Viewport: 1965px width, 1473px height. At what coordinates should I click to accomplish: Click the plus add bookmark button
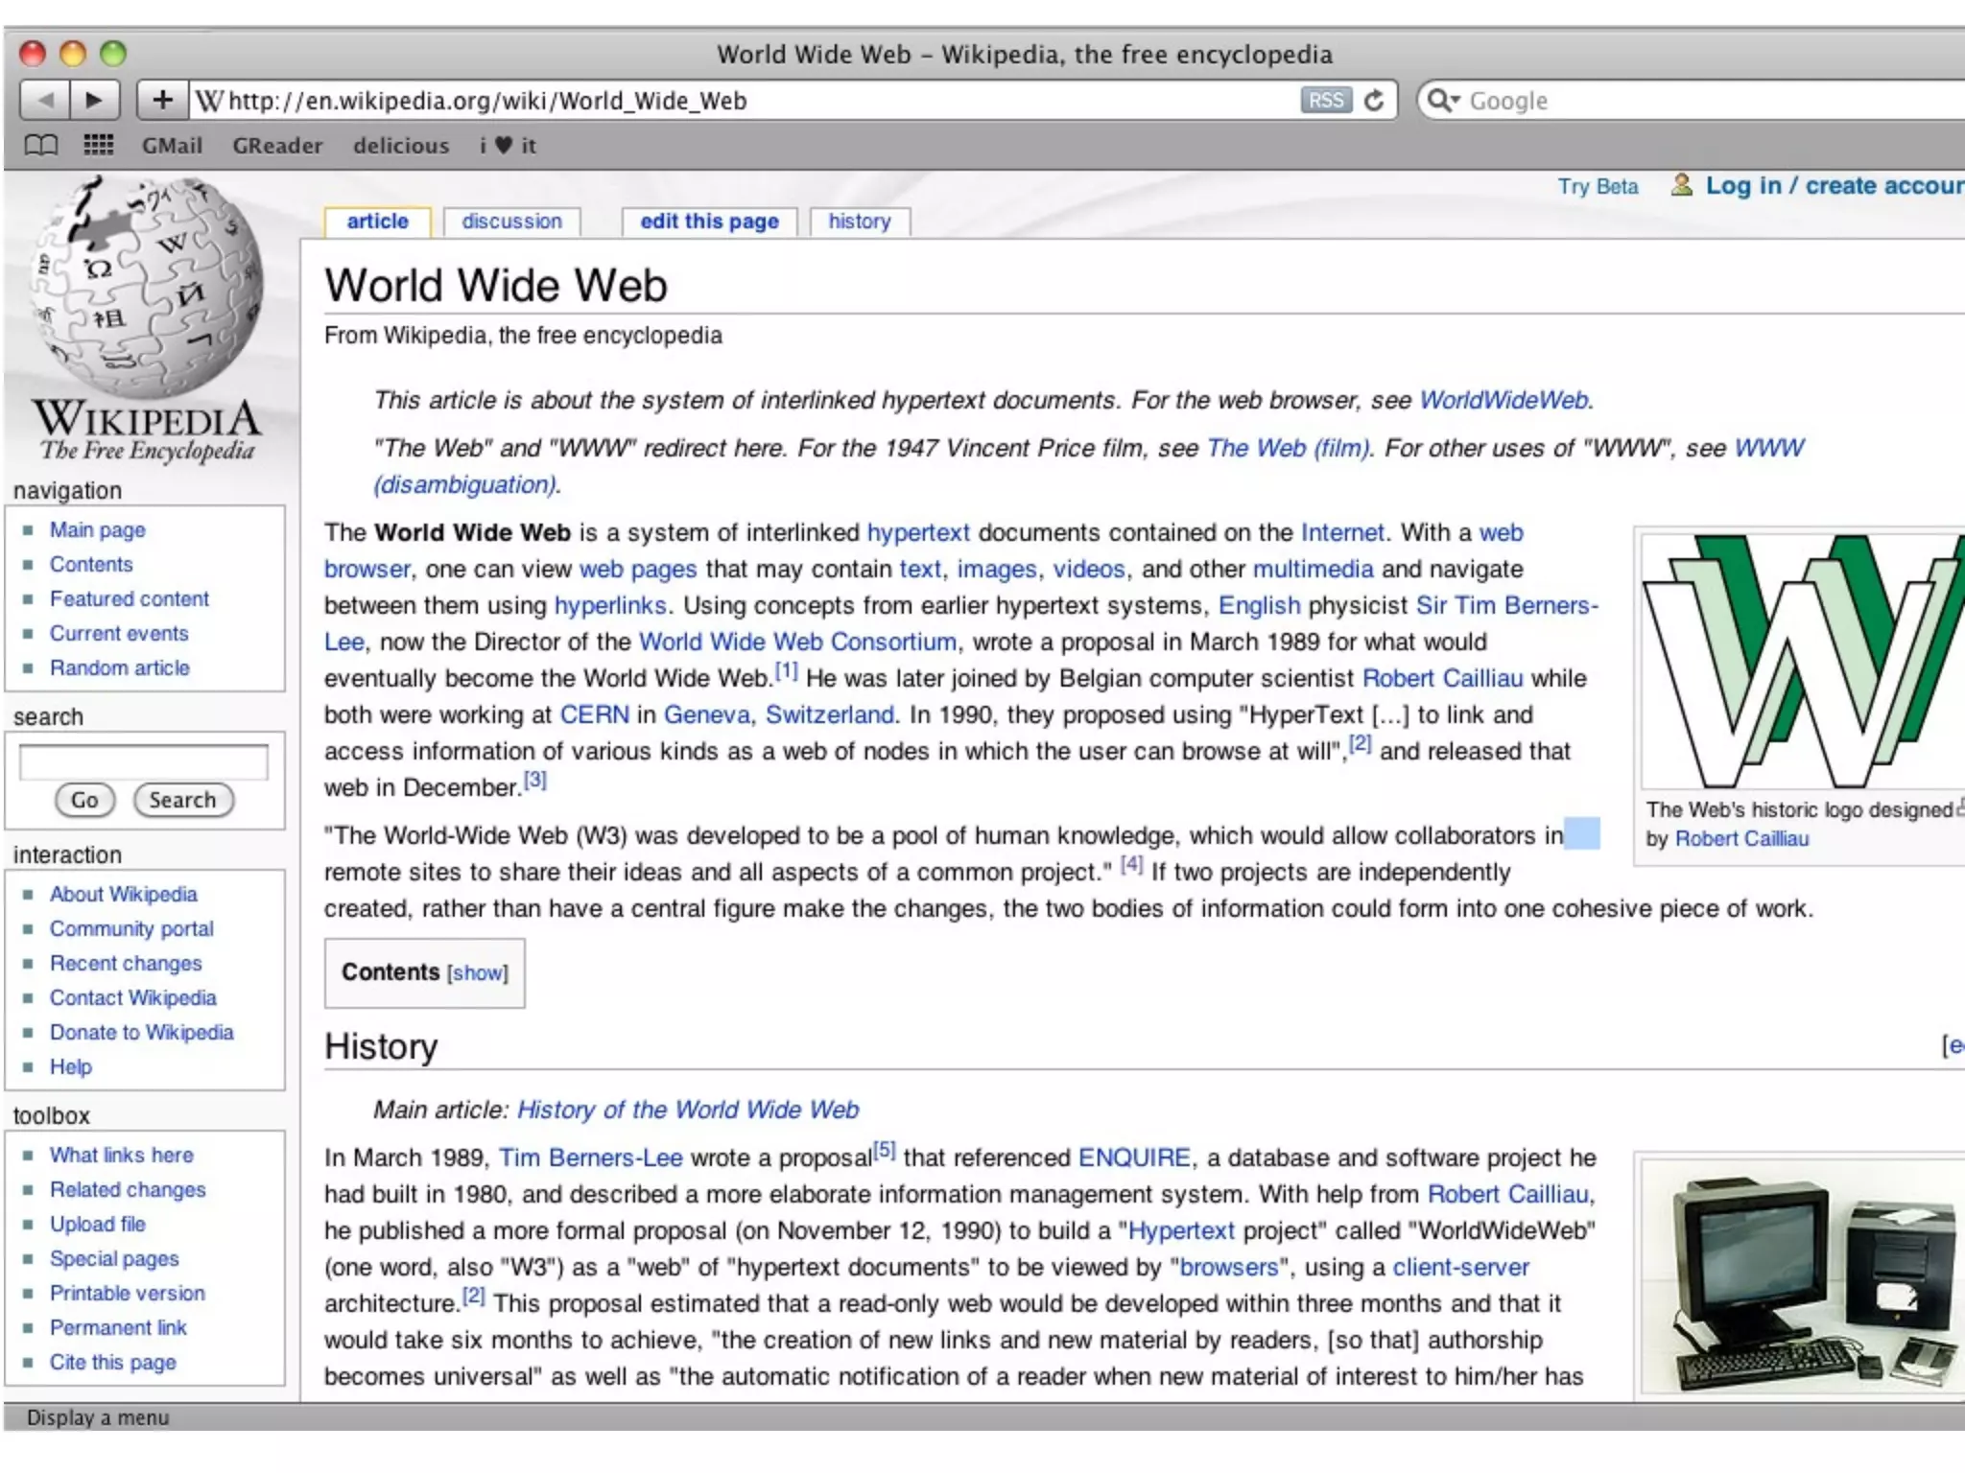click(x=162, y=100)
